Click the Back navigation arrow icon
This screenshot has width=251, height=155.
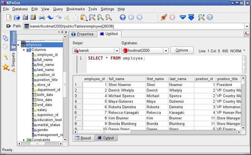[x=131, y=17]
